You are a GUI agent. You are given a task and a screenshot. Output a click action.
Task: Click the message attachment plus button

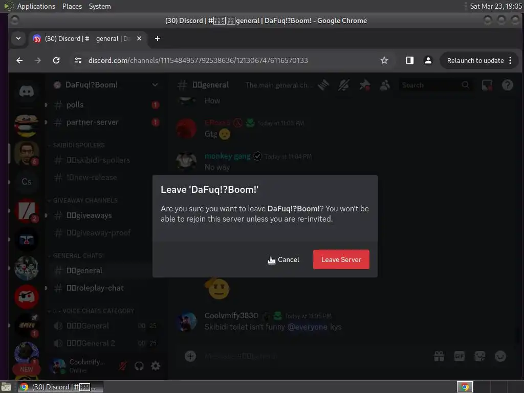click(190, 356)
